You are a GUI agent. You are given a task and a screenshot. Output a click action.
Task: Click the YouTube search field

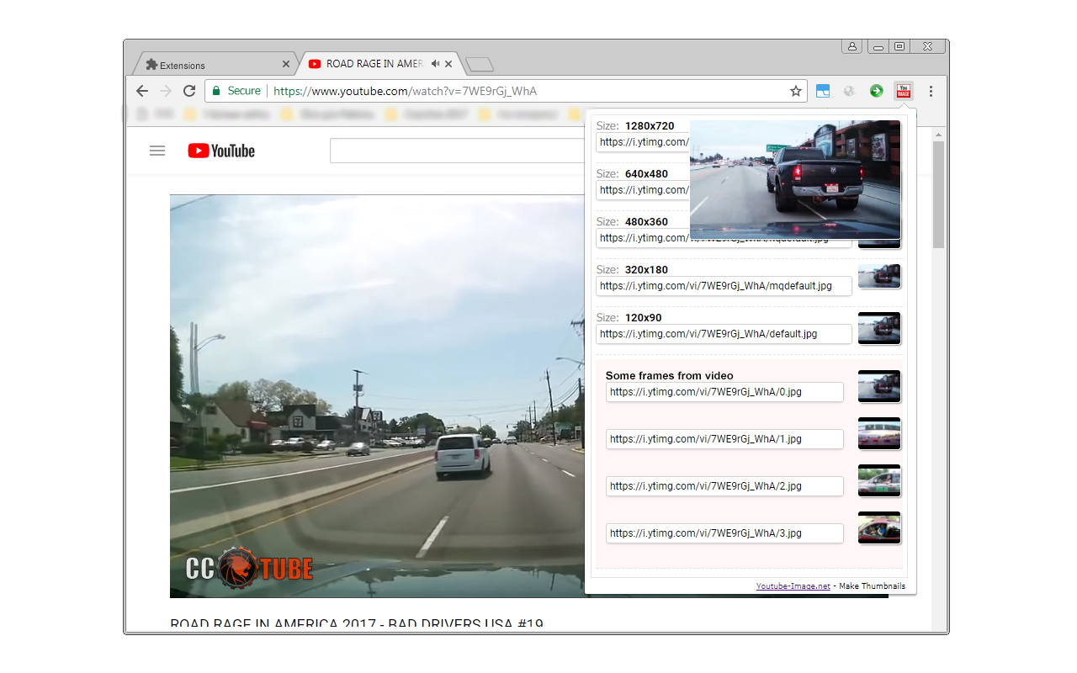(x=459, y=151)
